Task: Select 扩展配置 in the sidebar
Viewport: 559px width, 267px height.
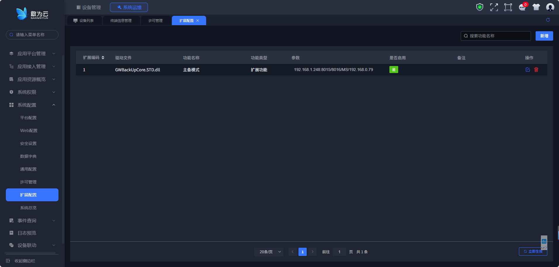Action: point(32,195)
